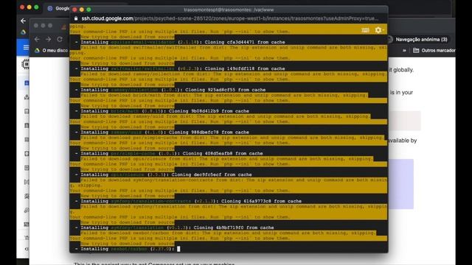The image size is (472, 265).
Task: Click 'Failed to download ramsey/uuid' line
Action: coord(226,116)
